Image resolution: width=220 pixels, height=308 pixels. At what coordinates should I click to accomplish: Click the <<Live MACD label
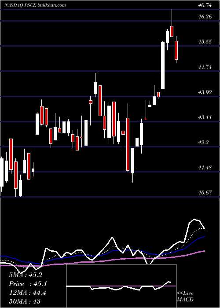pos(185,297)
